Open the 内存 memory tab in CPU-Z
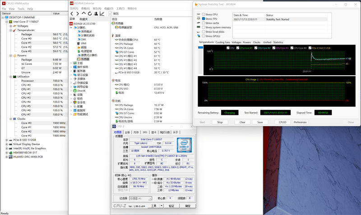This screenshot has width=361, height=215. [136, 132]
